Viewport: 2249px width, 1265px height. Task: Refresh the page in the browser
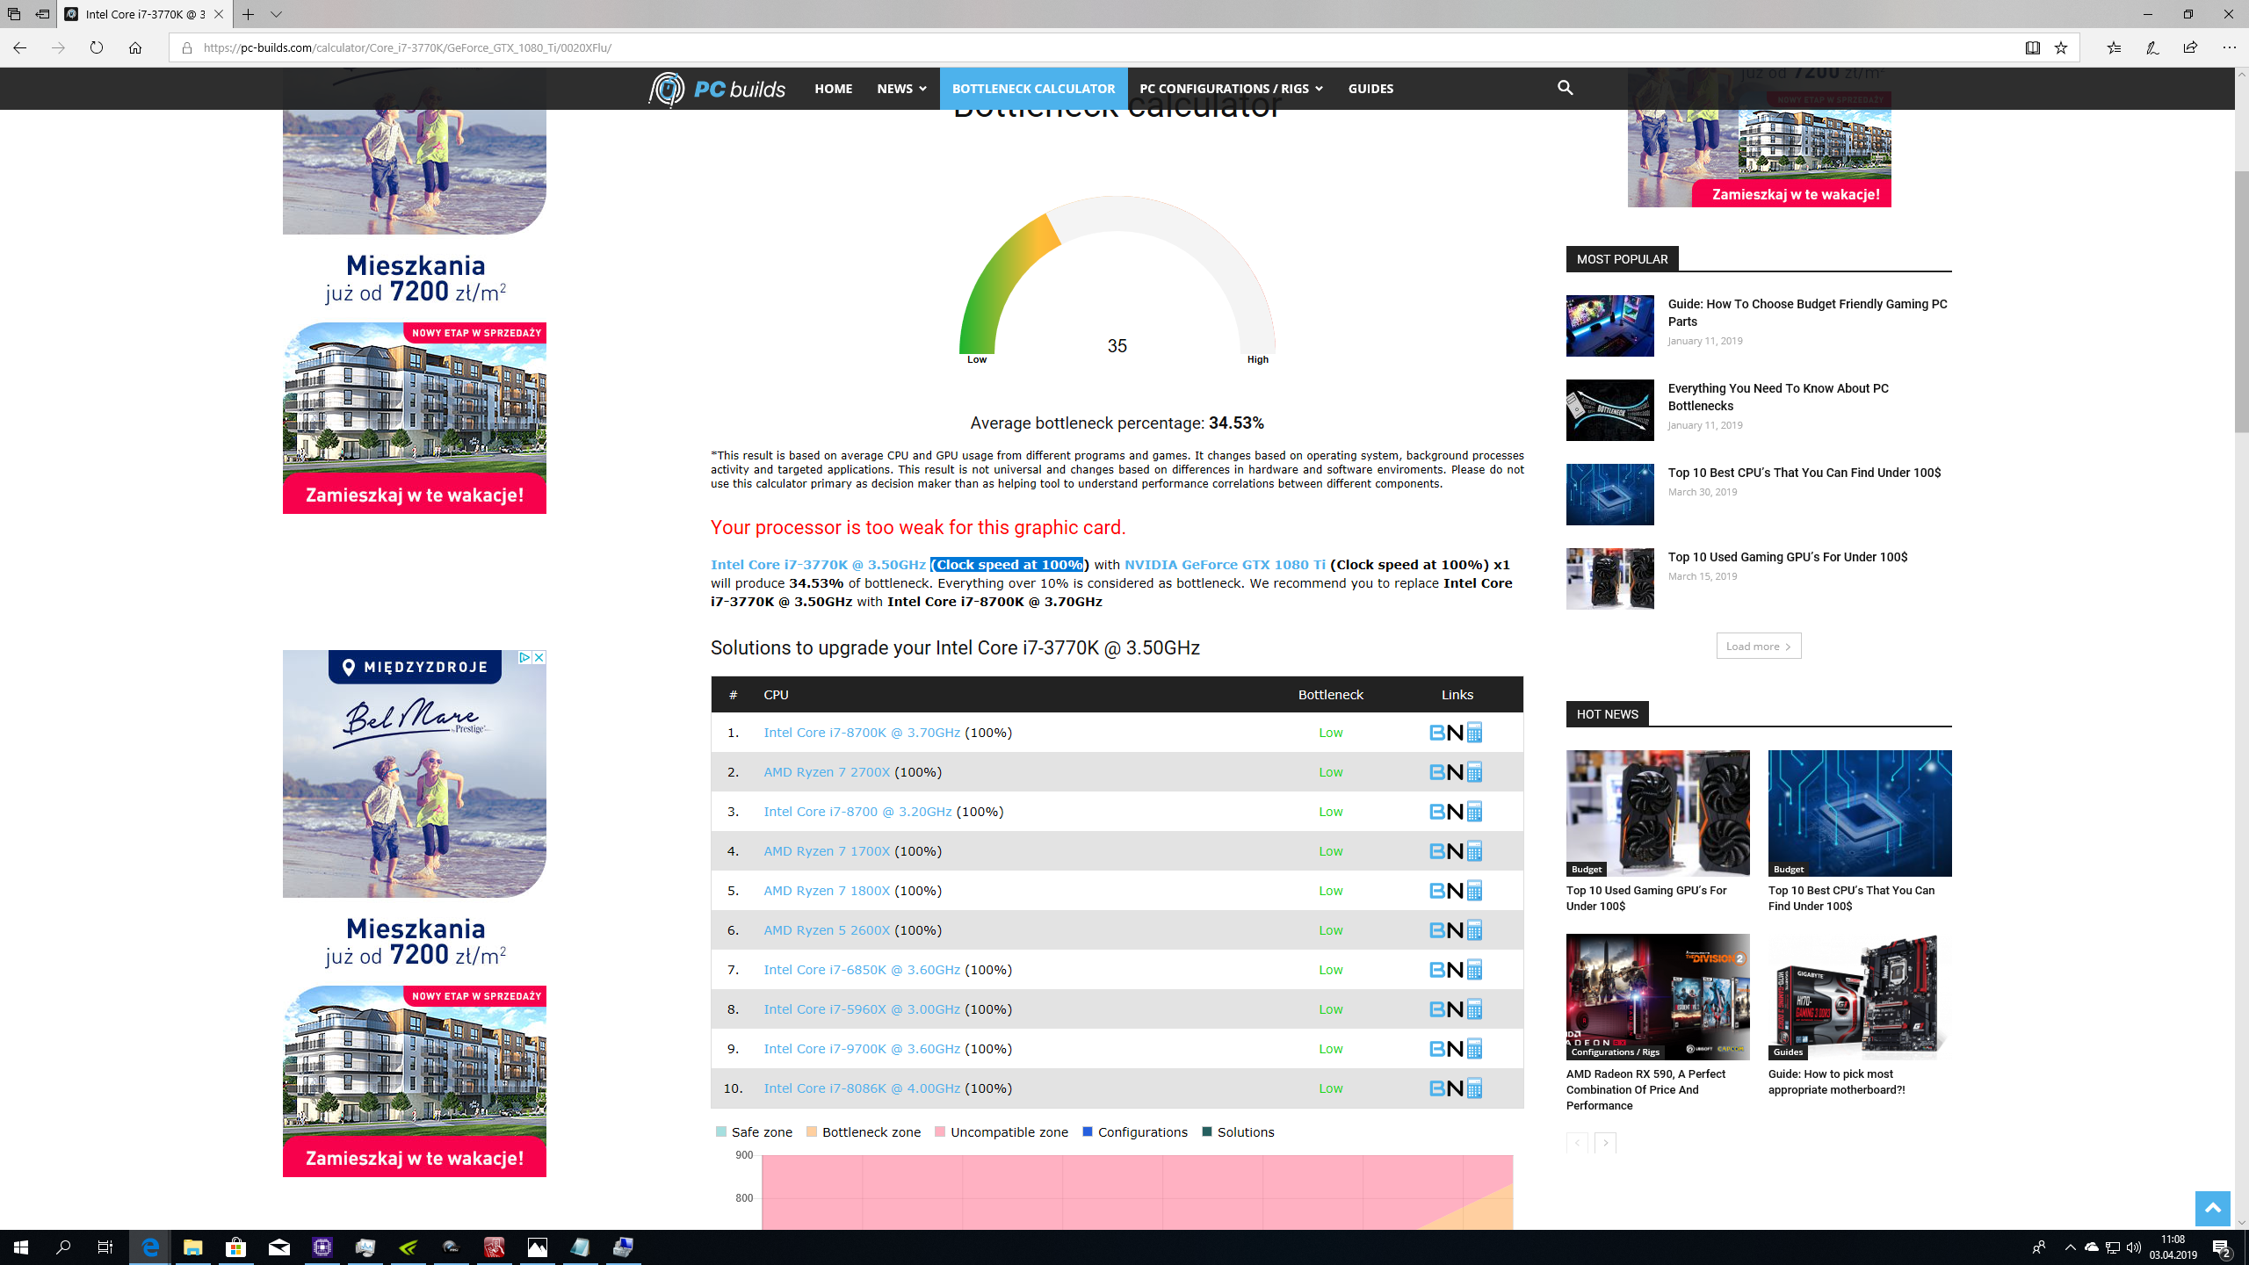click(97, 48)
